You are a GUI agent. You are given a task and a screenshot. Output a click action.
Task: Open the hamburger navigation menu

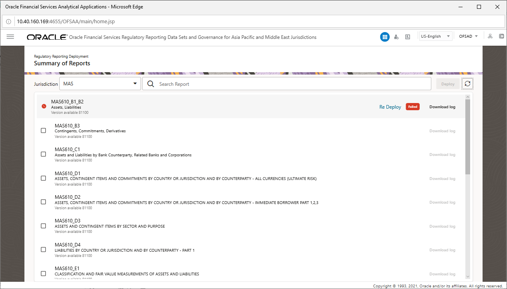coord(10,36)
